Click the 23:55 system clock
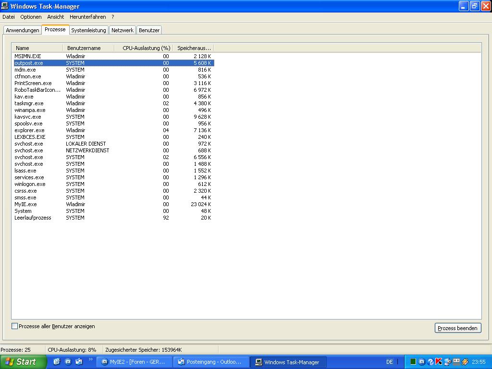The width and height of the screenshot is (492, 369). [x=479, y=362]
